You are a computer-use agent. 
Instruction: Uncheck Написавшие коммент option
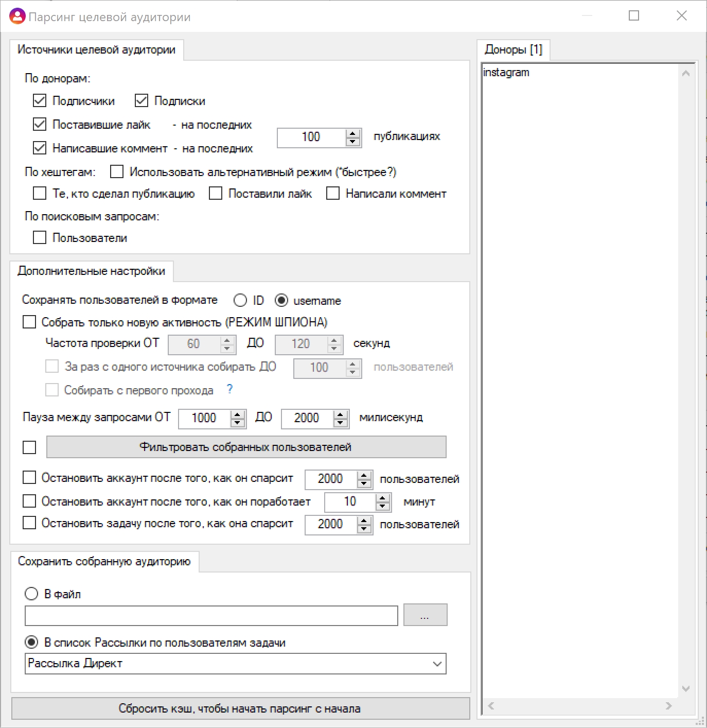click(x=40, y=148)
